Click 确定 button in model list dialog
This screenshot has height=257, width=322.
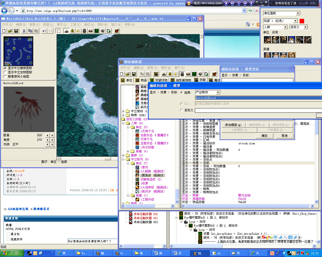click(265, 136)
